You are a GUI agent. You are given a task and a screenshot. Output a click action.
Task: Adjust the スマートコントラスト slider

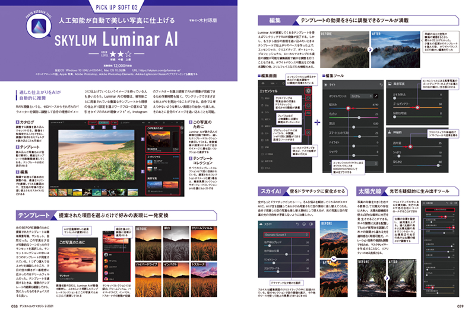tap(353, 137)
